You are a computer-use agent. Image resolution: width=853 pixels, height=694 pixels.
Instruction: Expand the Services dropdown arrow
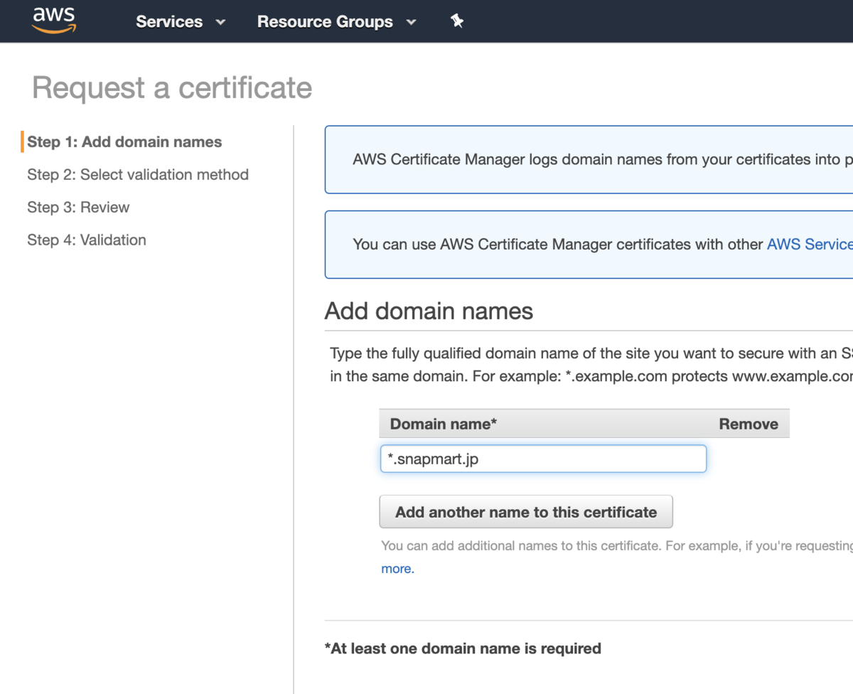[x=220, y=22]
